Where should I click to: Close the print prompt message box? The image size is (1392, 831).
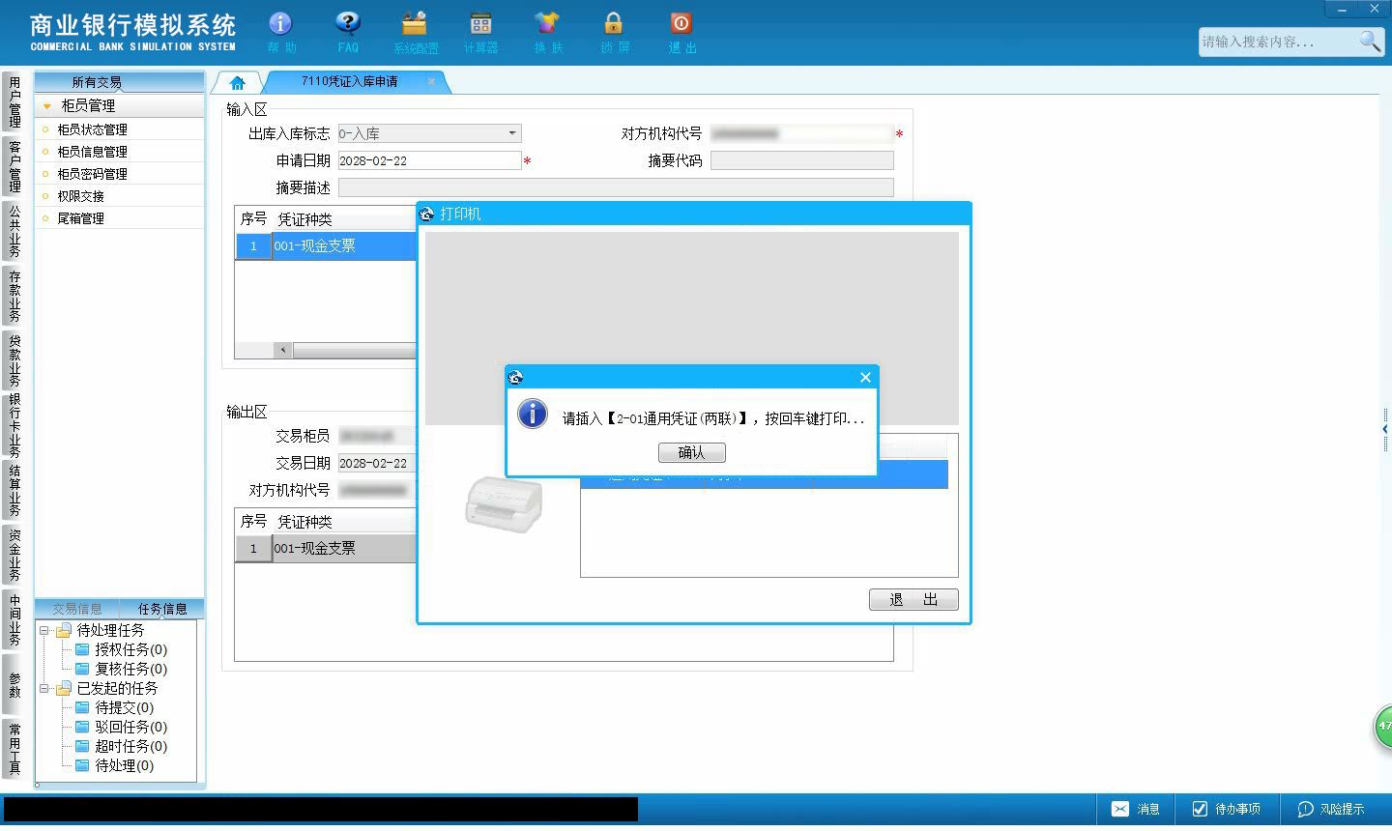[865, 377]
